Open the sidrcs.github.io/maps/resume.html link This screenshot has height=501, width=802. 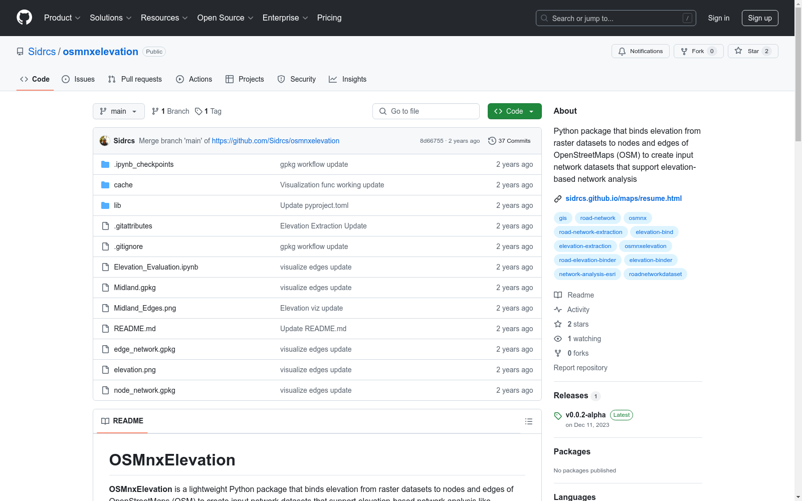(x=624, y=198)
